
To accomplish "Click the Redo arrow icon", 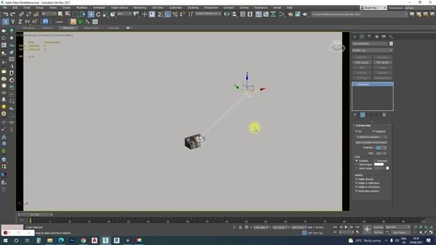I will coord(13,14).
